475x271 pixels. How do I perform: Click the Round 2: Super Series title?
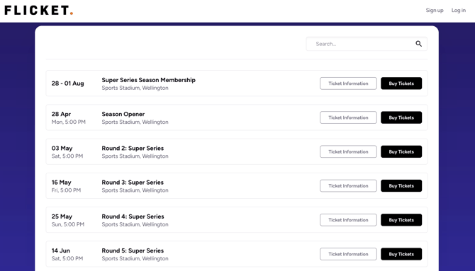point(133,149)
